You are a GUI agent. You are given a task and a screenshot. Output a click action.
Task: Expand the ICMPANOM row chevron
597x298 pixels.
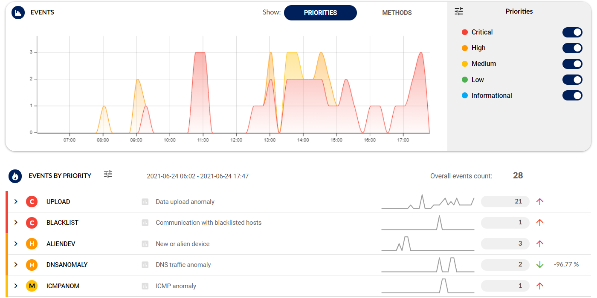(16, 286)
